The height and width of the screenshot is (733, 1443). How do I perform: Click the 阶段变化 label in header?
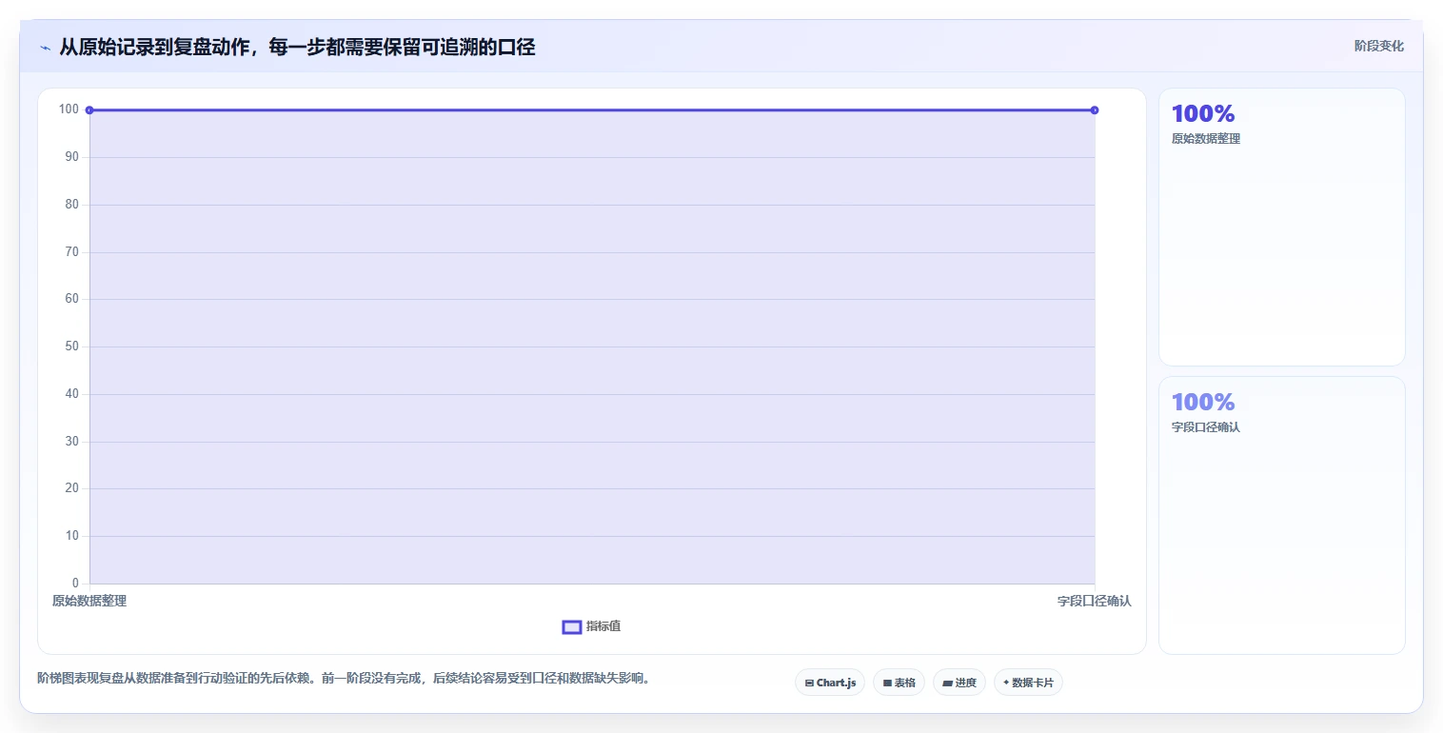point(1379,46)
